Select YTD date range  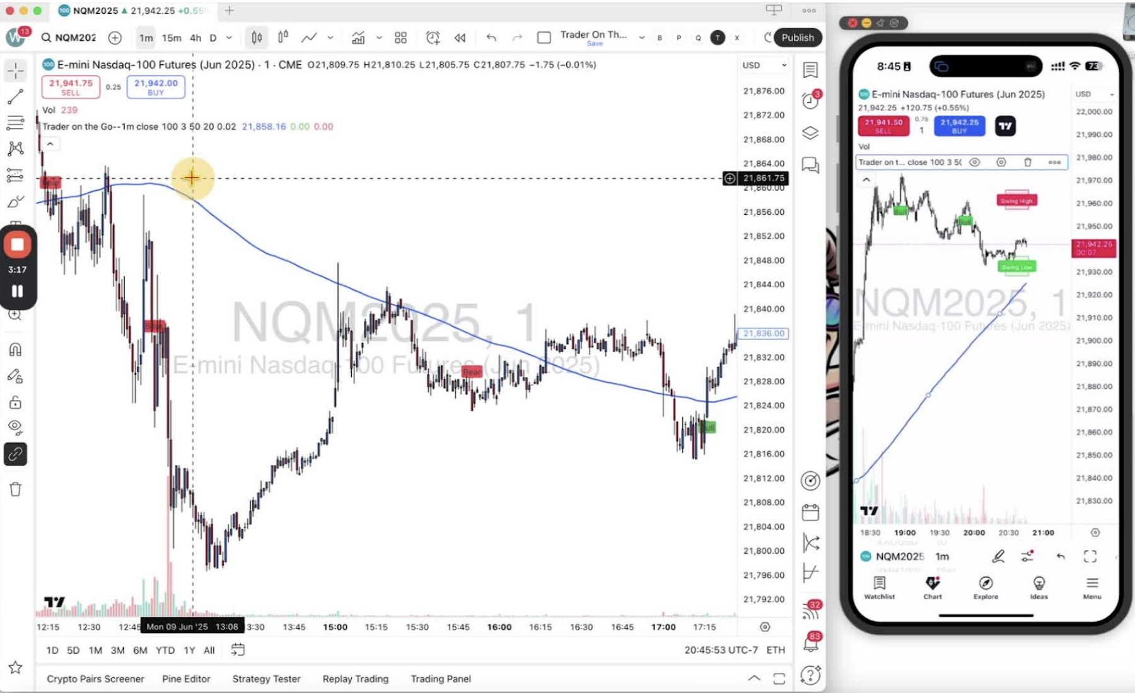[165, 650]
